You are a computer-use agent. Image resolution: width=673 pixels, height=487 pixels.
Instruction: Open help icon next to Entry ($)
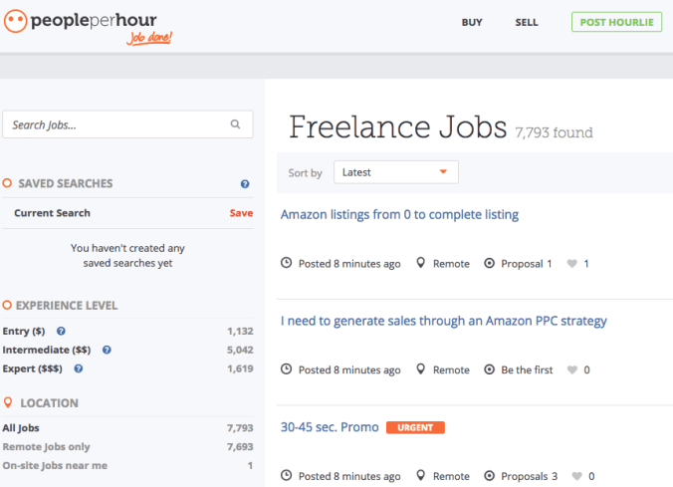(61, 331)
